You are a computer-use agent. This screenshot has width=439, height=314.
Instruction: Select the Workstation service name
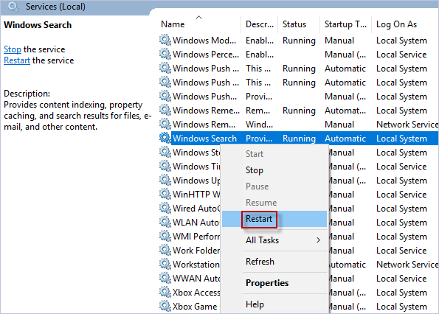[196, 265]
